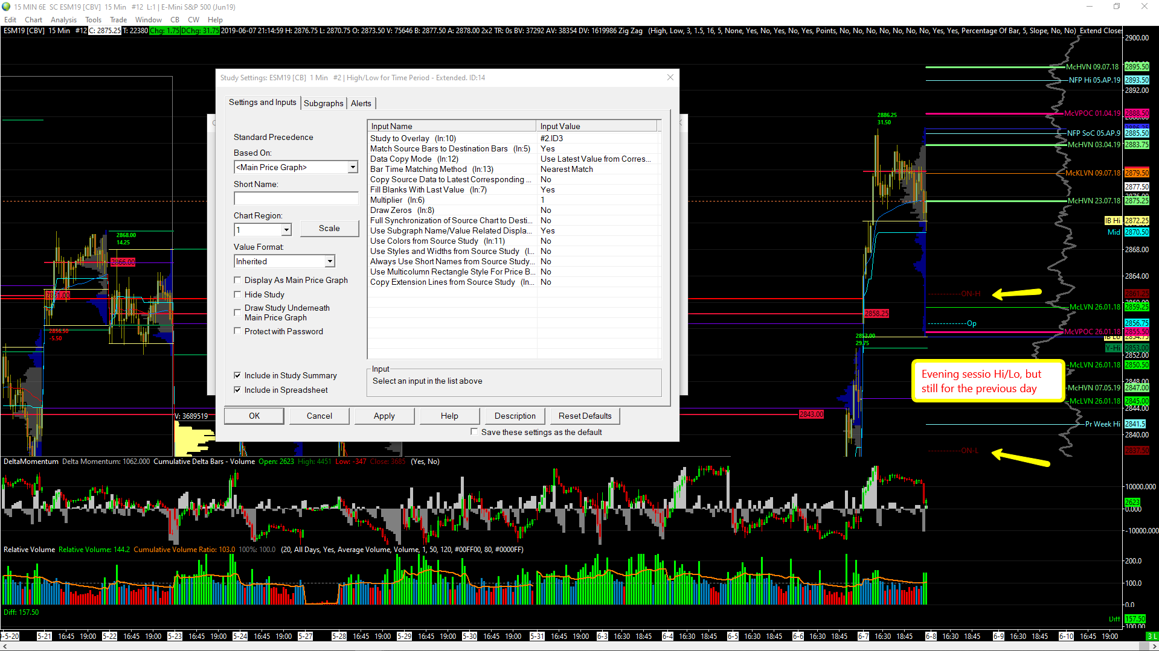Enable Display As Main Price Graph

pos(237,280)
